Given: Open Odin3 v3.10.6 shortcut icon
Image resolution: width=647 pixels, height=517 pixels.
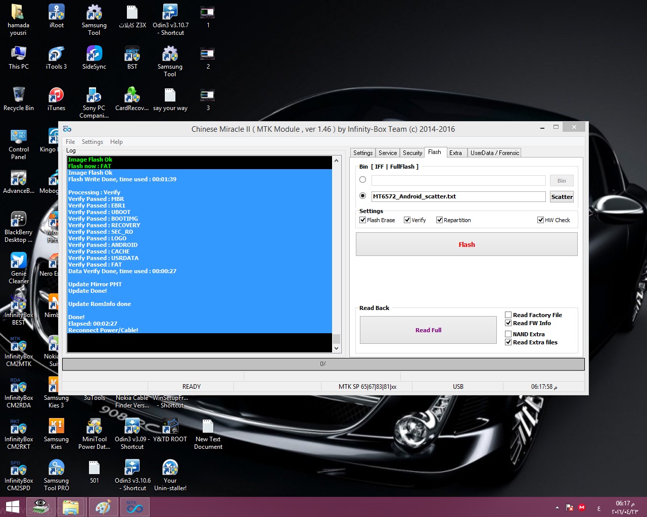Looking at the screenshot, I should click(132, 475).
